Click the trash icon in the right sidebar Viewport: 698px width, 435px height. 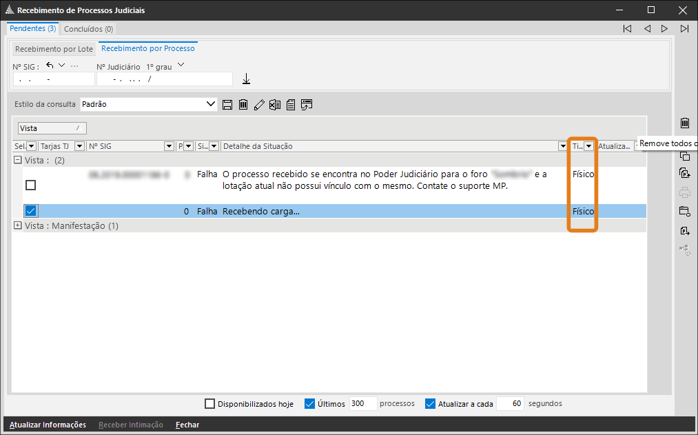[x=685, y=123]
